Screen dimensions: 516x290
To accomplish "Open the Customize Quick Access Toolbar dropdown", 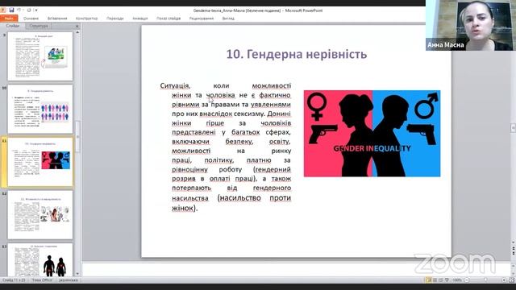I will click(x=35, y=10).
